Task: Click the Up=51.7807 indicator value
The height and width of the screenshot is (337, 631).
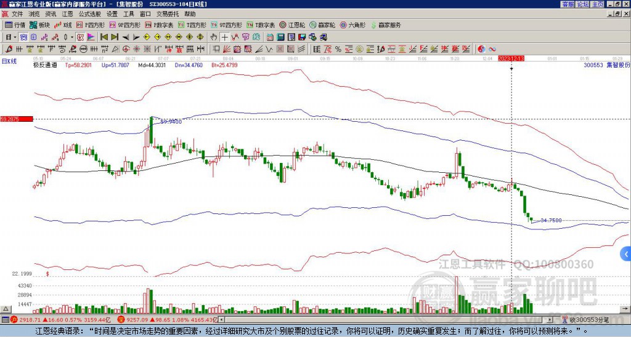Action: pos(115,65)
